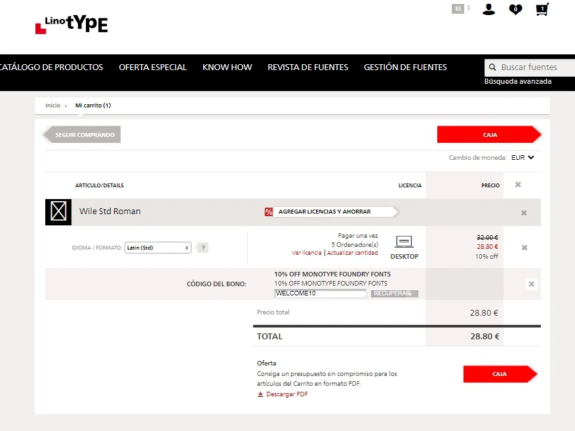
Task: View the wishlist heart icon
Action: pyautogui.click(x=515, y=9)
